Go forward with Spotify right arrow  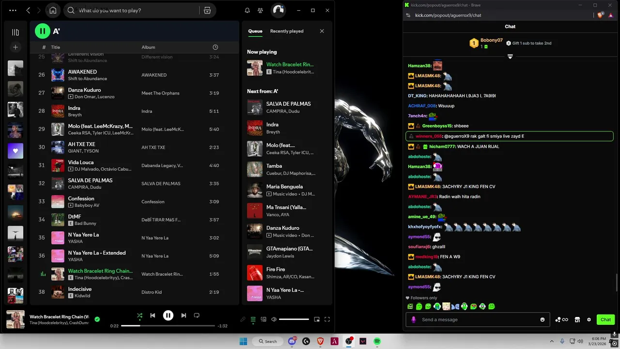point(39,10)
